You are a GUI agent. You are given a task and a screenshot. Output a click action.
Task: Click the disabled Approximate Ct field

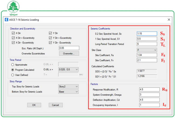click(68, 64)
